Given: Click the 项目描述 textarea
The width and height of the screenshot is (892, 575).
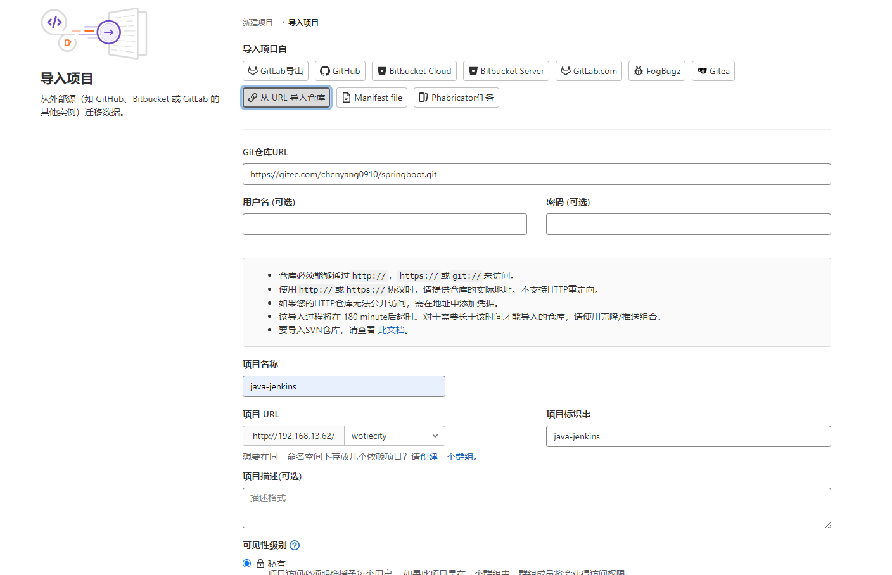Looking at the screenshot, I should 537,508.
